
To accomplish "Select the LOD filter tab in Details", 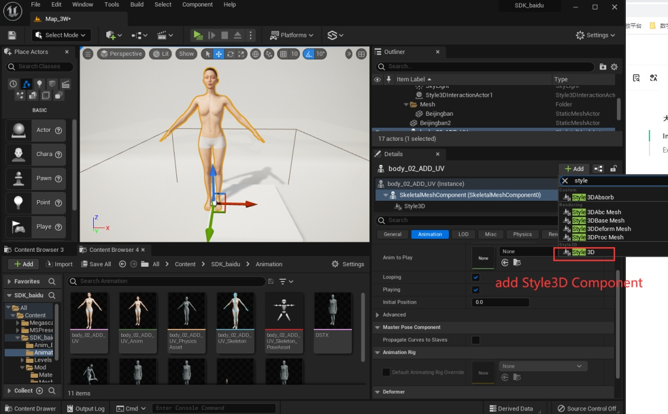I will [x=464, y=235].
